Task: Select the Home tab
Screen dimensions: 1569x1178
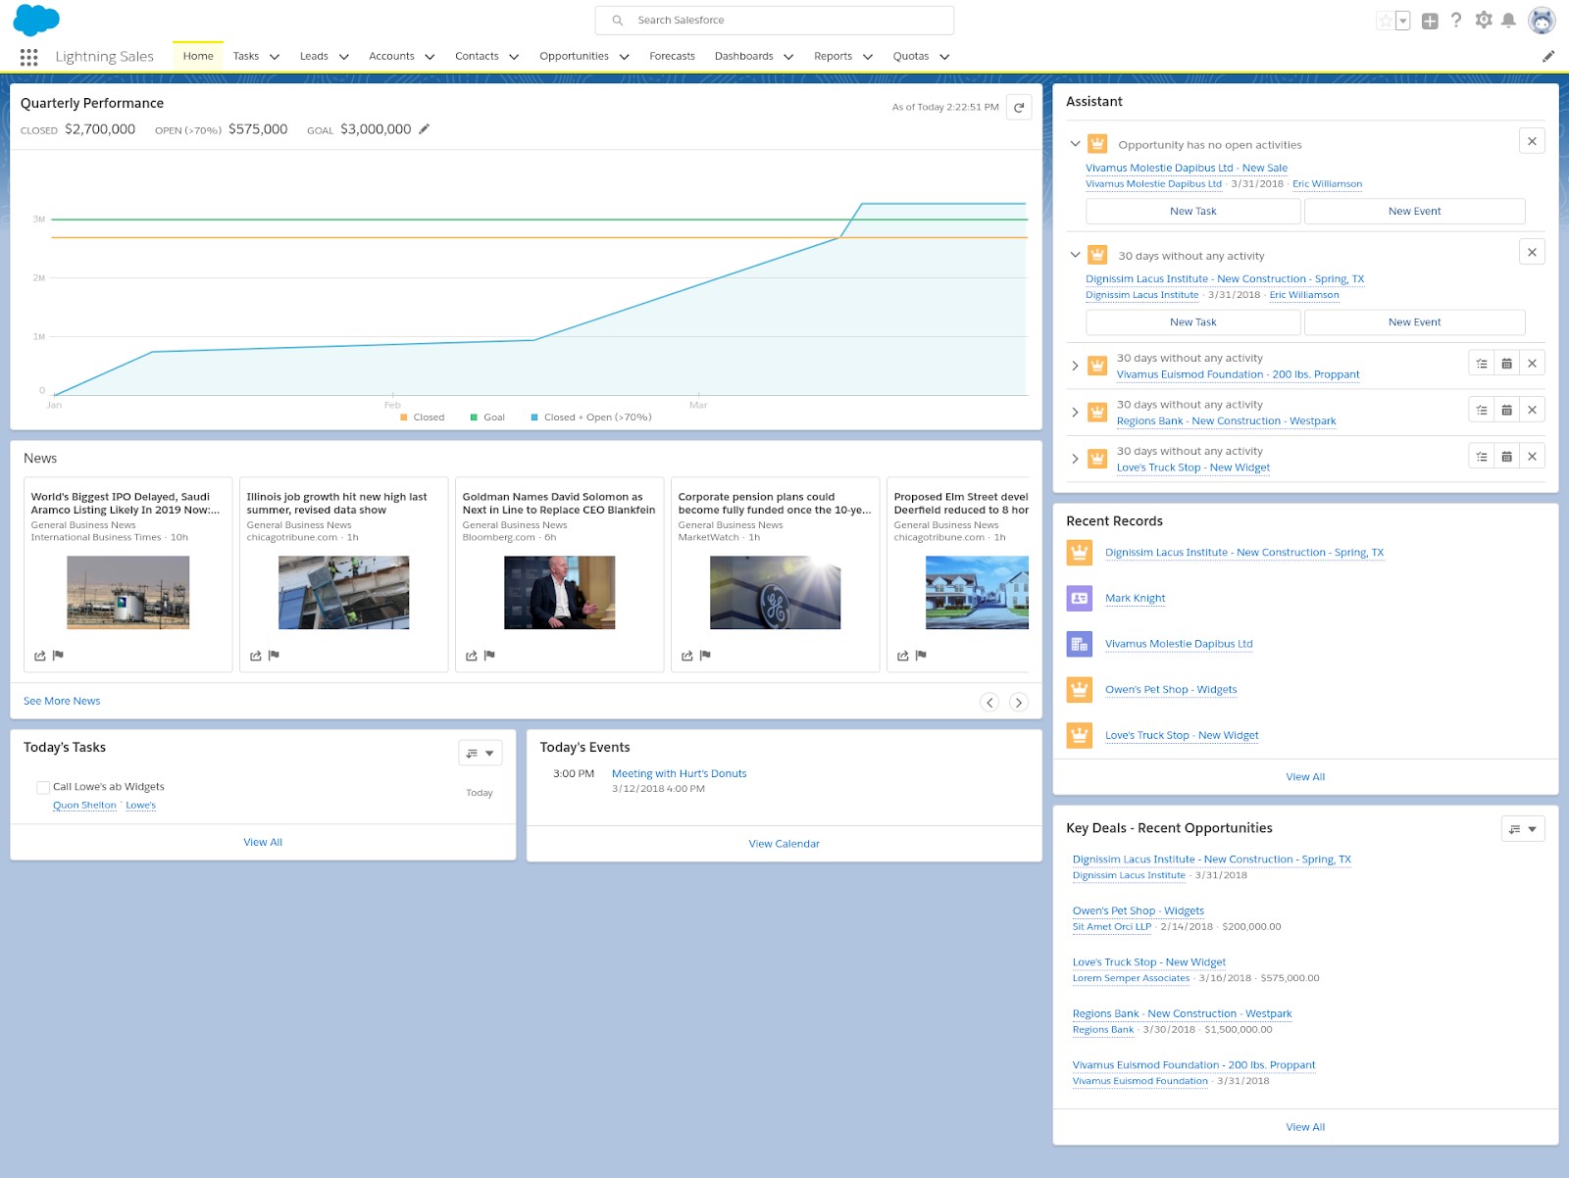Action: (x=198, y=56)
